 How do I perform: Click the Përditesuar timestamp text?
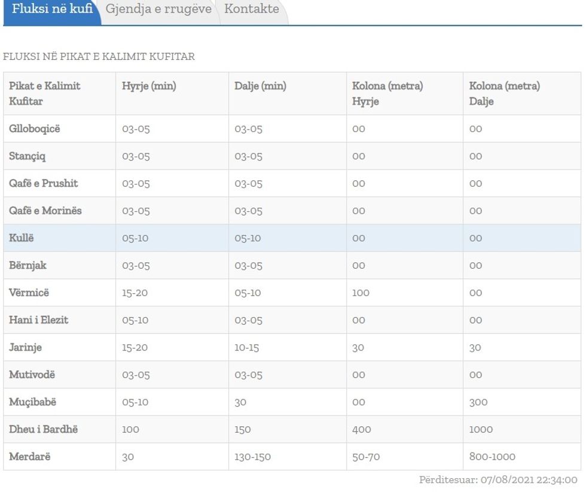pyautogui.click(x=498, y=480)
